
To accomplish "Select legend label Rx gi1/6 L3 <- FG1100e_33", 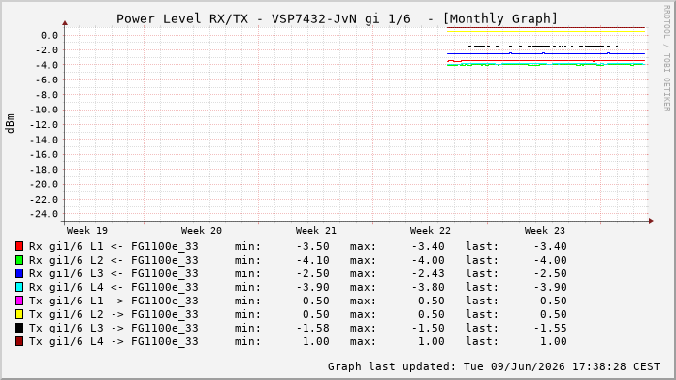I will [x=113, y=274].
